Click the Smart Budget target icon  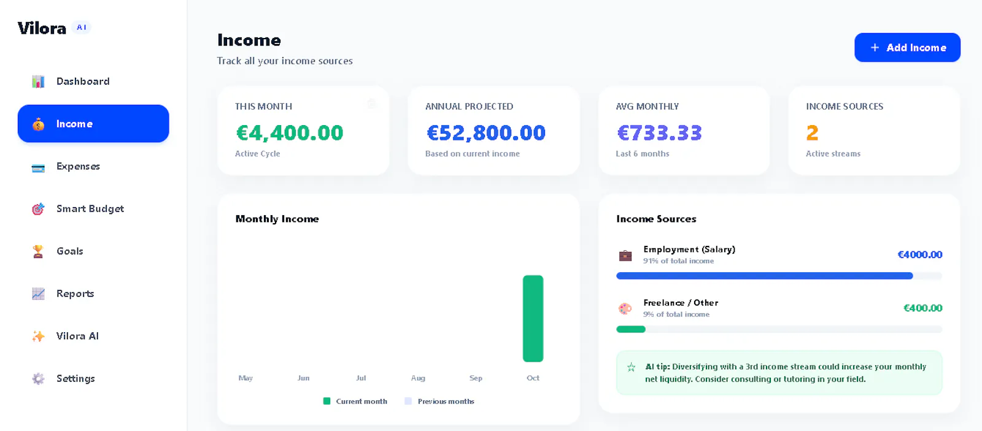point(38,209)
